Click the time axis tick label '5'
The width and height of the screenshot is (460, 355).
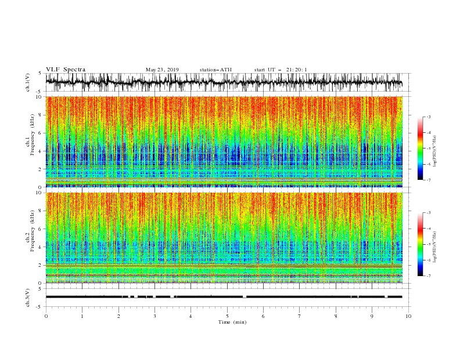(227, 316)
